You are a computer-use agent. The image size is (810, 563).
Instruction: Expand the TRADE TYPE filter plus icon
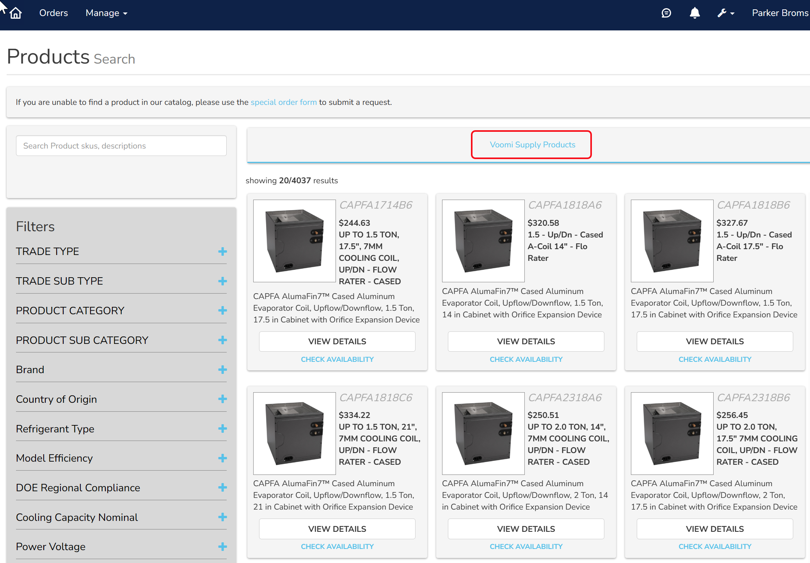[222, 251]
